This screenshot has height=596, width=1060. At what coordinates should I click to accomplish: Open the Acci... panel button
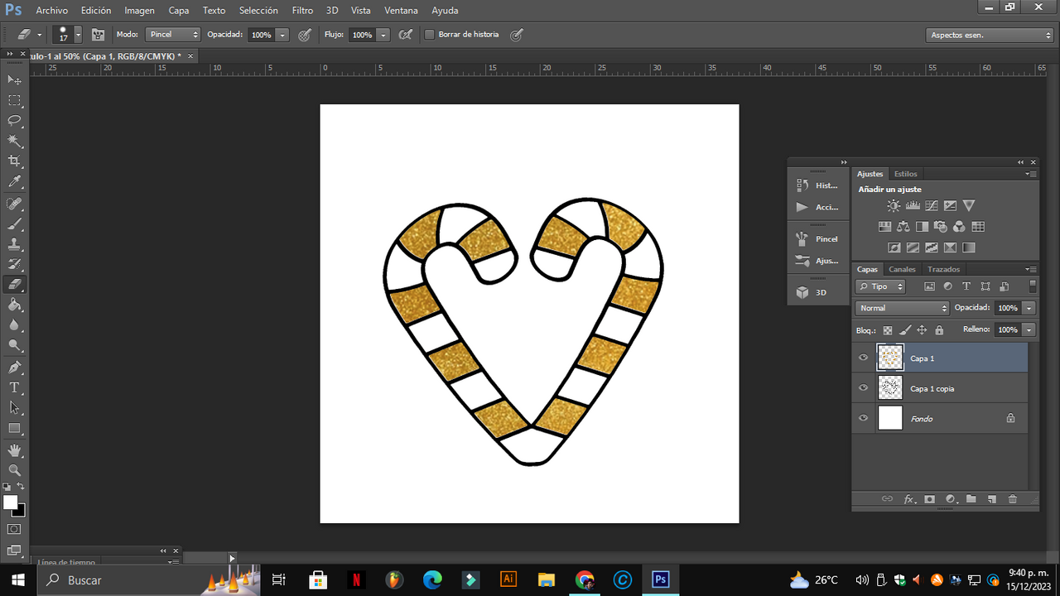[817, 207]
